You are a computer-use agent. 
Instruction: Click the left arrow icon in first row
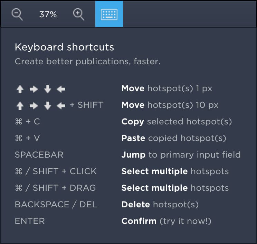pyautogui.click(x=61, y=90)
